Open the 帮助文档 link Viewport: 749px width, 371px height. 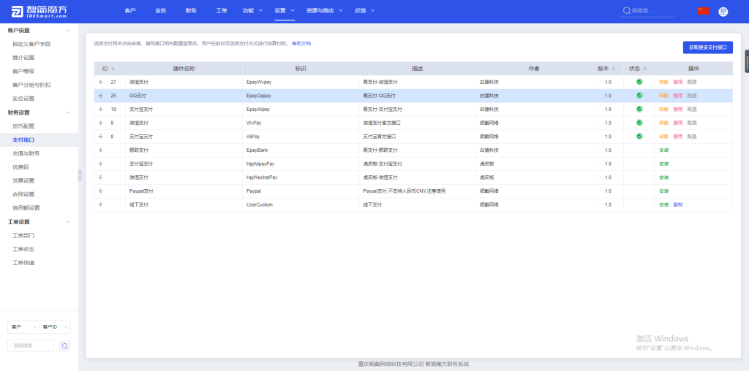click(301, 43)
